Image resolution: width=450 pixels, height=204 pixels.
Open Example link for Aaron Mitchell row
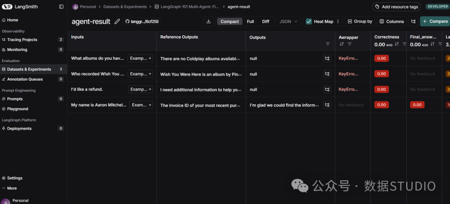141,105
